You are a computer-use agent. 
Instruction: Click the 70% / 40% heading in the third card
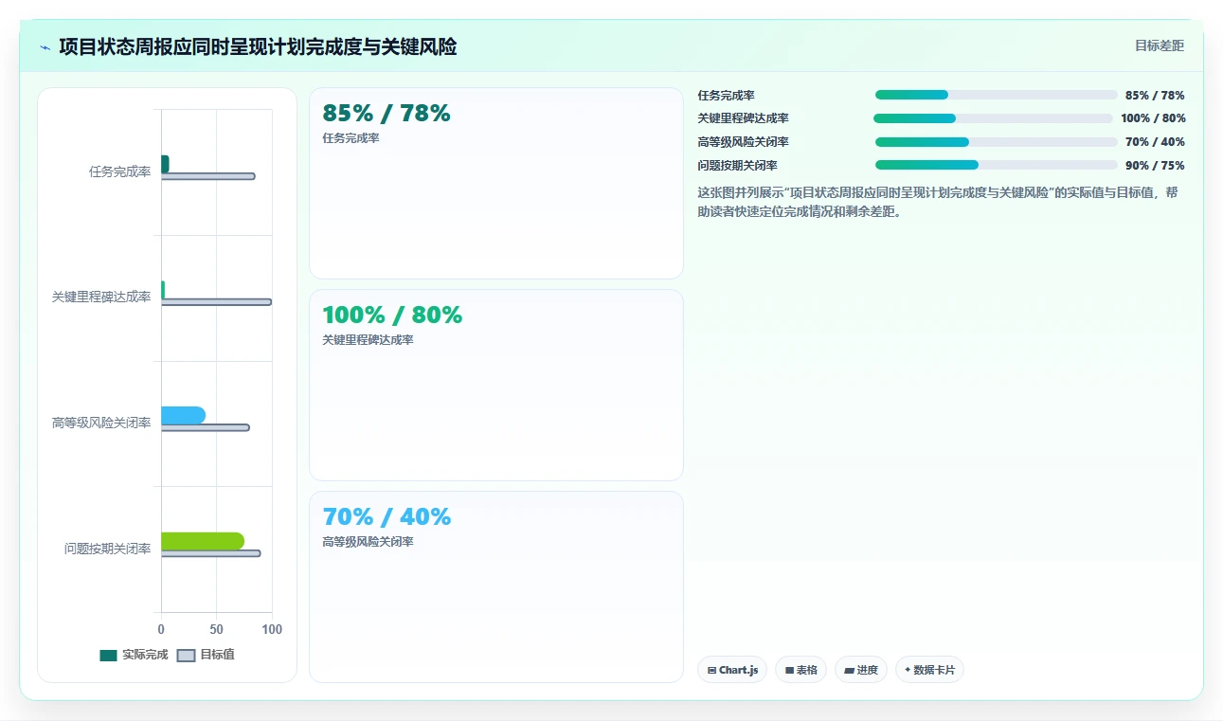tap(387, 517)
